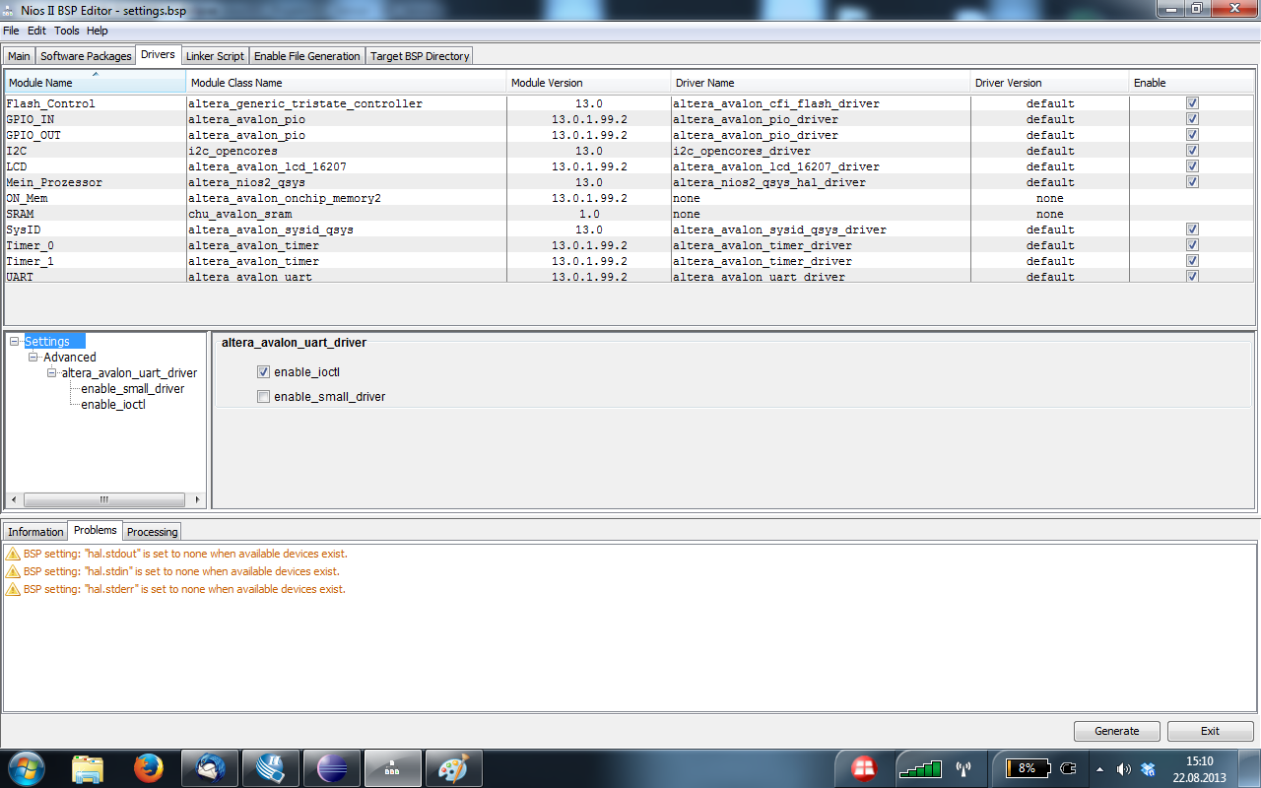
Task: Uncheck Enable for GPIO_OUT module
Action: click(1192, 135)
